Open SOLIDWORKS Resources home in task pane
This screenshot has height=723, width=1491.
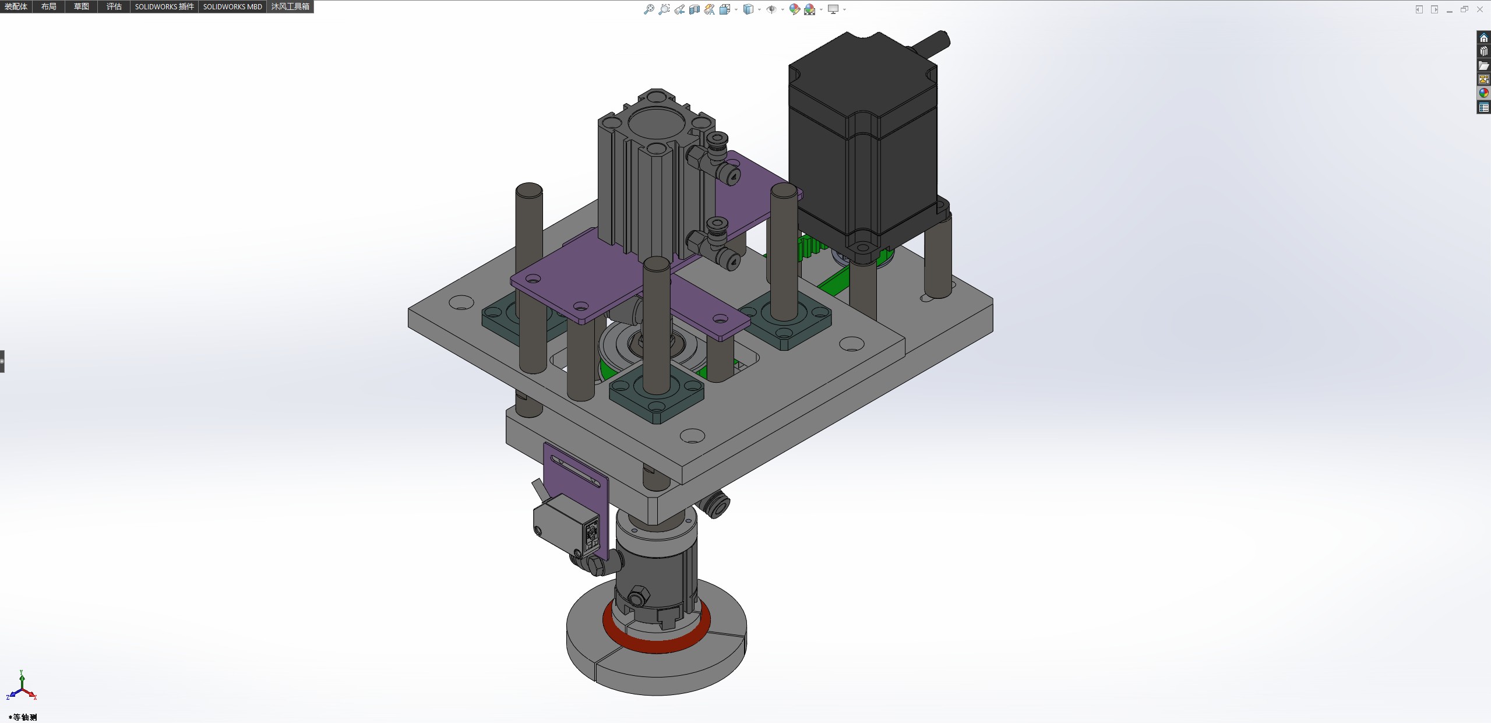point(1483,38)
